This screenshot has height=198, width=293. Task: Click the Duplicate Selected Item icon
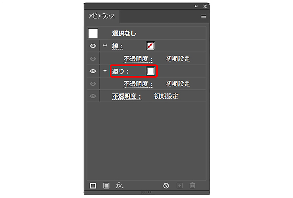179,185
